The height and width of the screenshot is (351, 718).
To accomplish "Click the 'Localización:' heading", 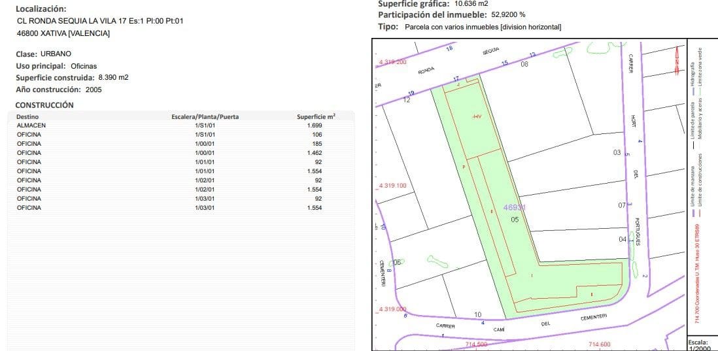I will tap(41, 8).
